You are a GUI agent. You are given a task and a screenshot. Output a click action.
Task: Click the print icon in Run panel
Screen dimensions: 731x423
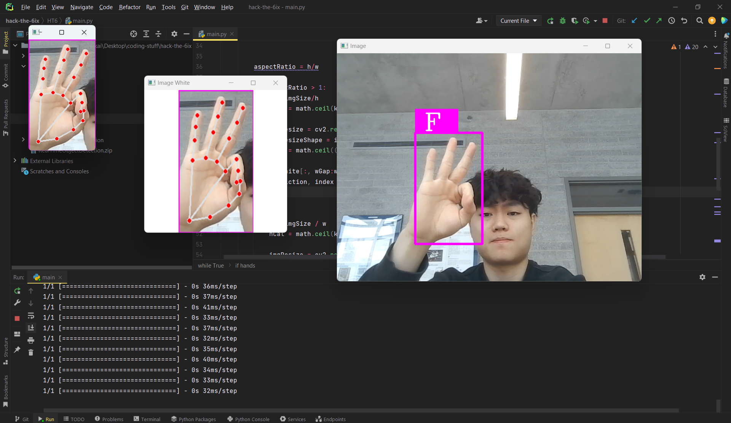(x=31, y=340)
